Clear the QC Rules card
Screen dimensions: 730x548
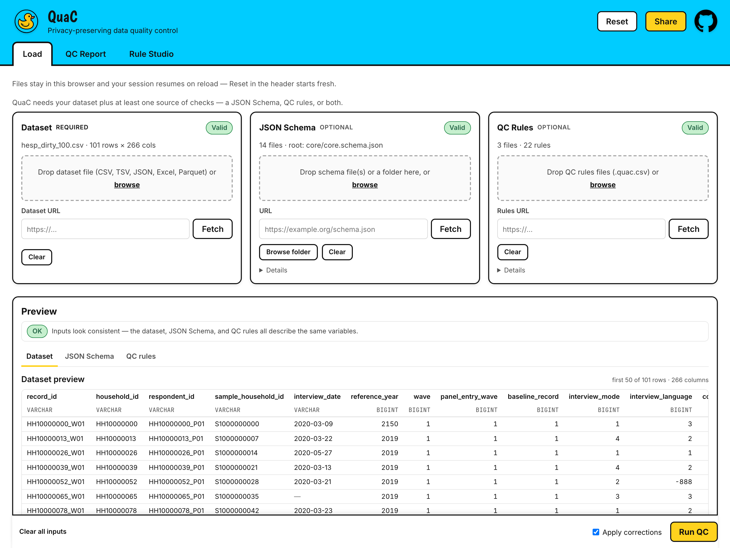(x=512, y=252)
